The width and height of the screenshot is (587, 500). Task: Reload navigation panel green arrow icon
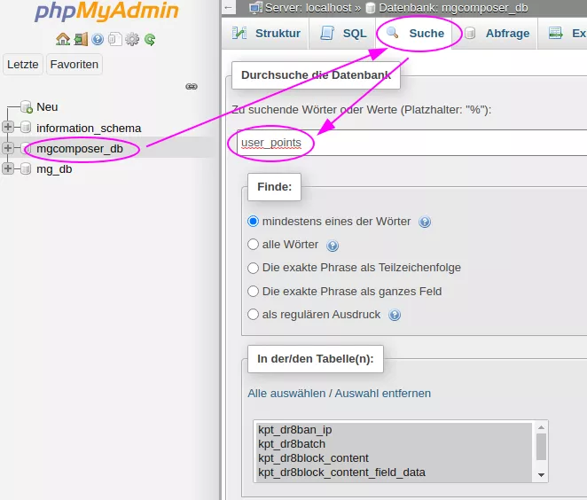[x=150, y=39]
